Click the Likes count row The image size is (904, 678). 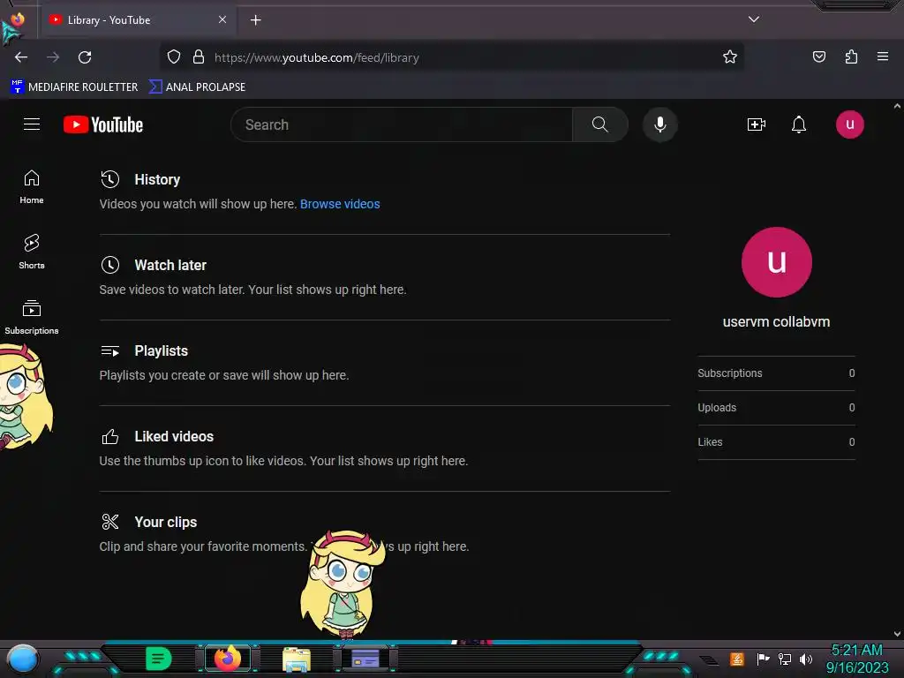point(776,442)
